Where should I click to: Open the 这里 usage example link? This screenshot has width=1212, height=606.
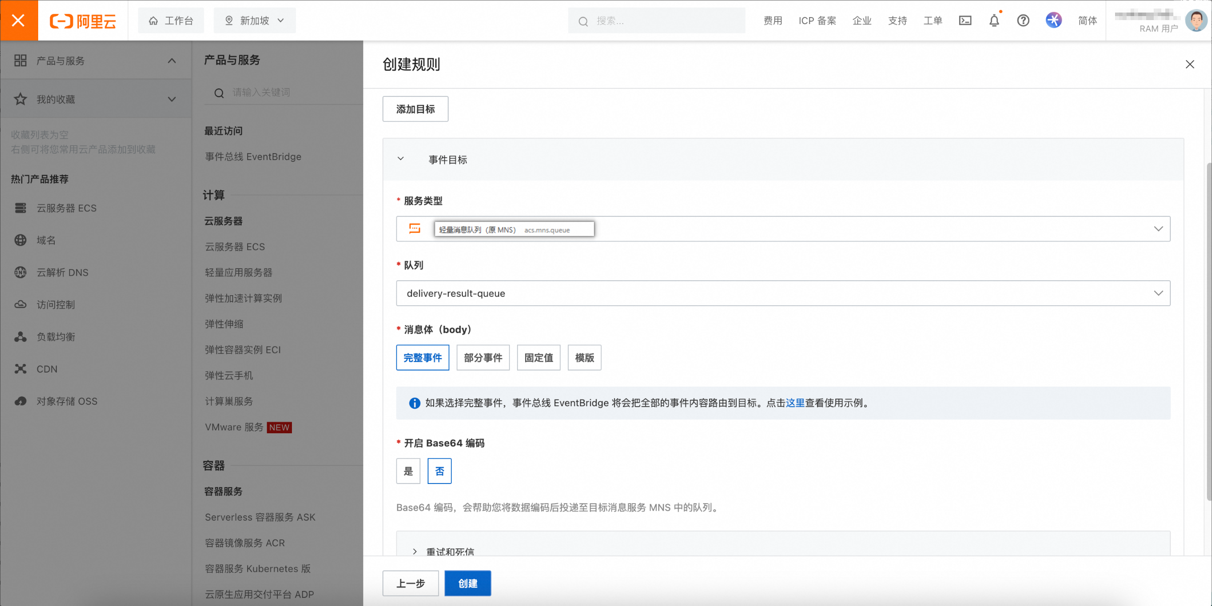point(795,403)
